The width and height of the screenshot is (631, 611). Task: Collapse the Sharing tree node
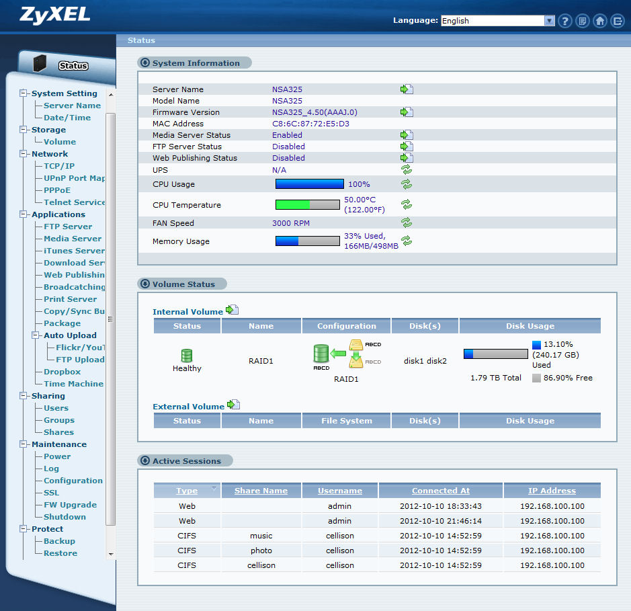click(x=23, y=396)
